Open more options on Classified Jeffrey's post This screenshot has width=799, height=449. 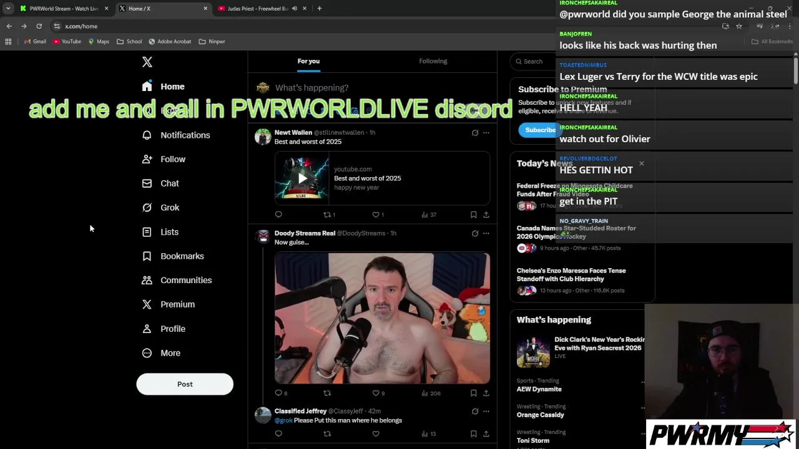tap(486, 412)
